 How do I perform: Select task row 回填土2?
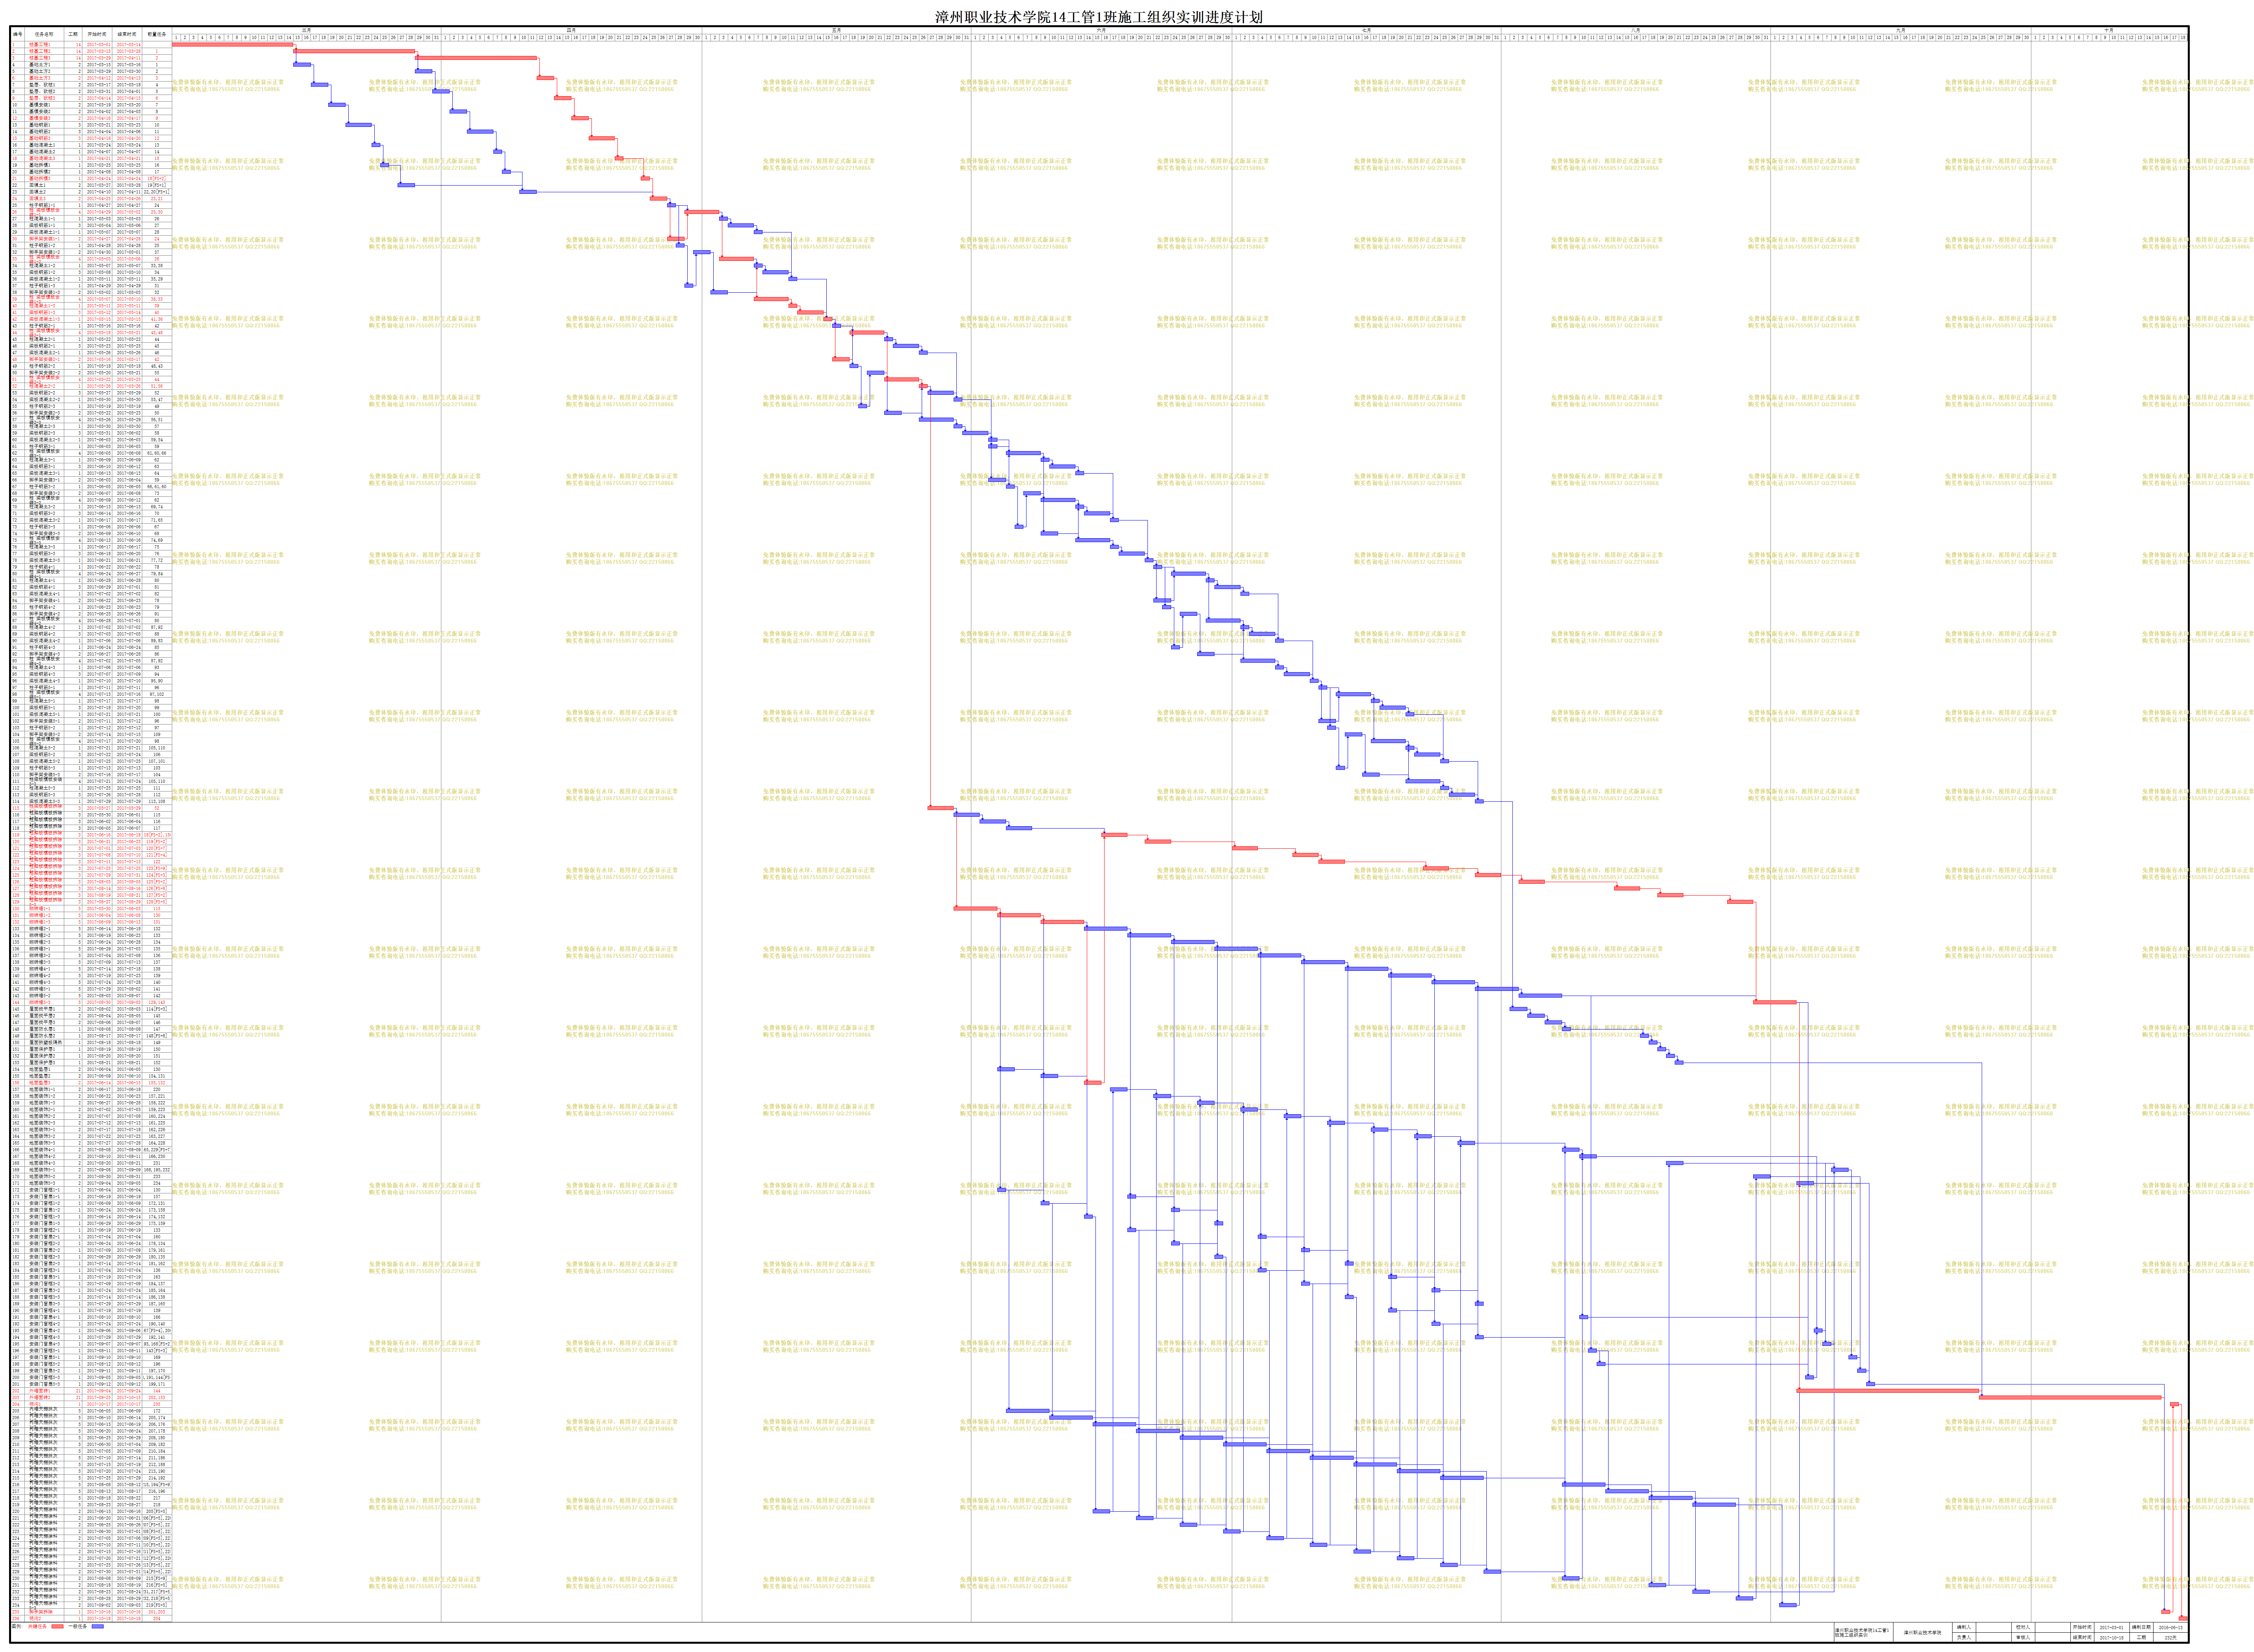click(x=91, y=191)
